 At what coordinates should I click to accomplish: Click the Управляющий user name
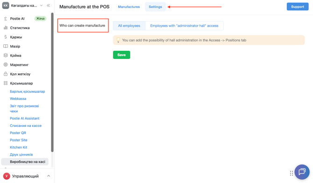(x=25, y=176)
